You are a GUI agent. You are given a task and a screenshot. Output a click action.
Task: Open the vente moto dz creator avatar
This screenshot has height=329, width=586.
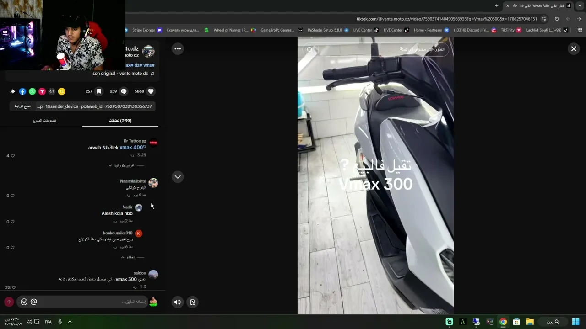coord(148,51)
